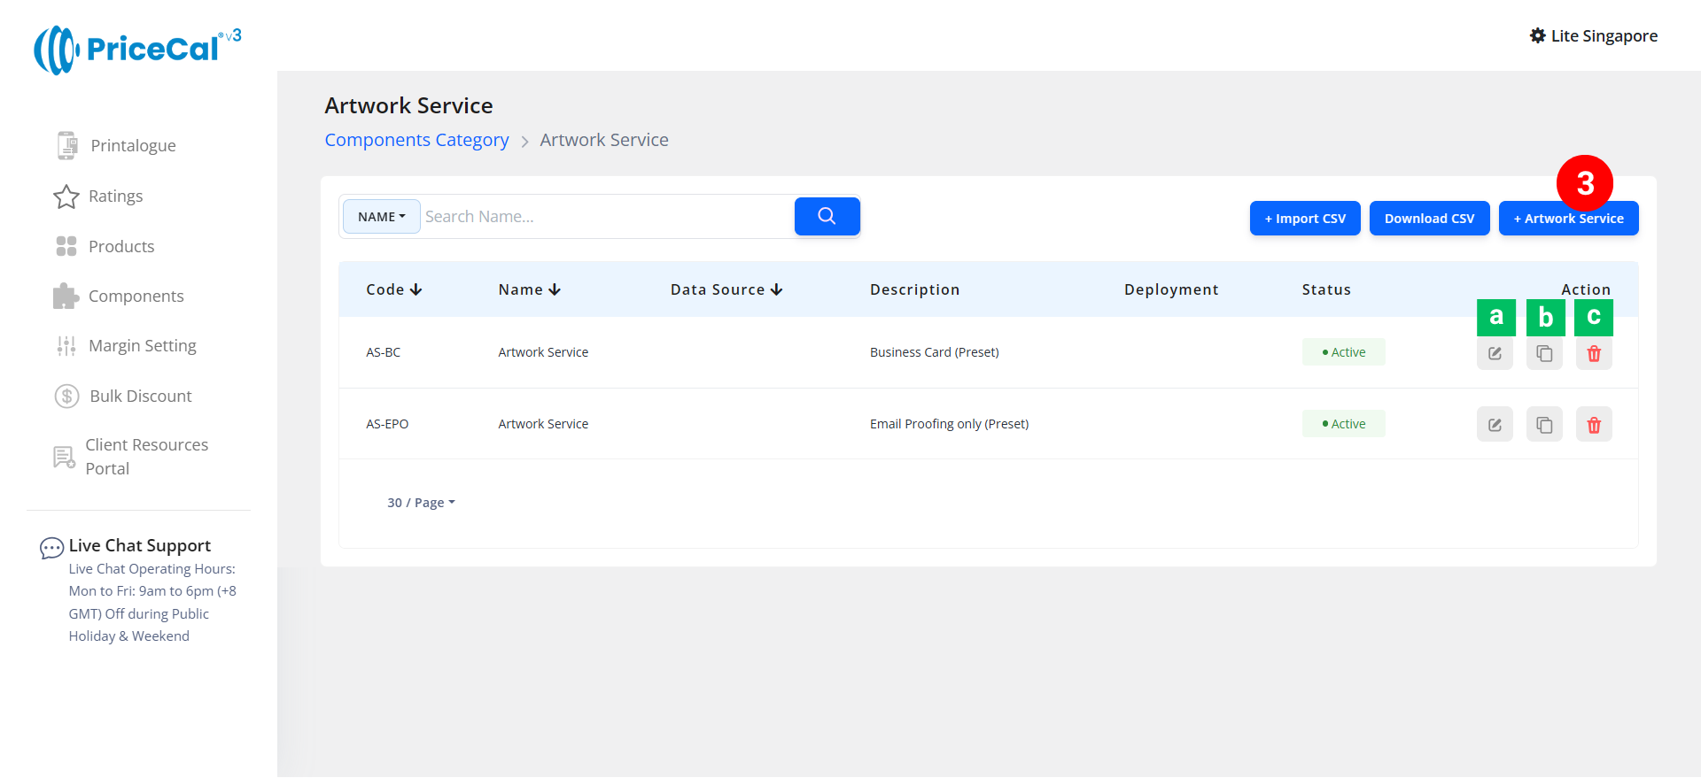Screen dimensions: 1701x778
Task: Click the gear icon beside Lite Singapore
Action: pyautogui.click(x=1537, y=35)
